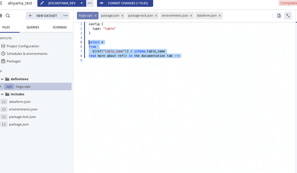Switch to the FILES tab
This screenshot has height=173, width=297.
(6, 27)
